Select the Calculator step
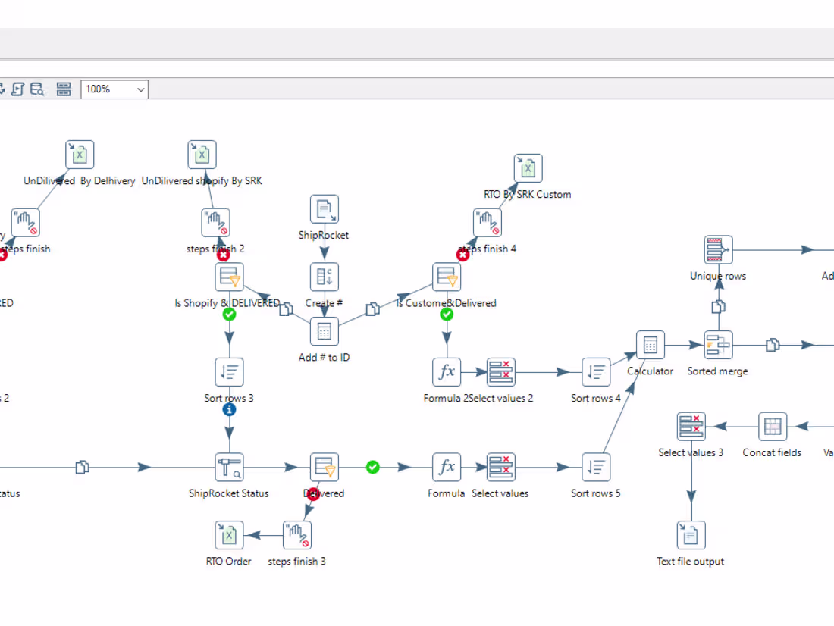The height and width of the screenshot is (626, 834). (650, 345)
